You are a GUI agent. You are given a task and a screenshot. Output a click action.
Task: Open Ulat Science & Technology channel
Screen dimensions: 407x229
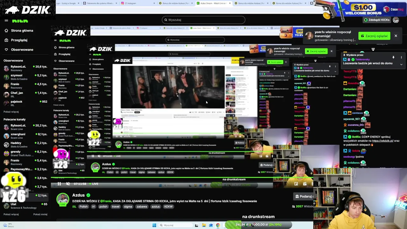25,206
